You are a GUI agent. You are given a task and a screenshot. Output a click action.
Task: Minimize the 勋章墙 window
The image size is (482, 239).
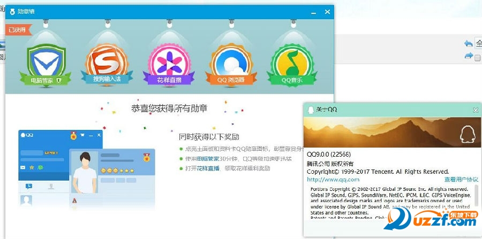point(313,13)
